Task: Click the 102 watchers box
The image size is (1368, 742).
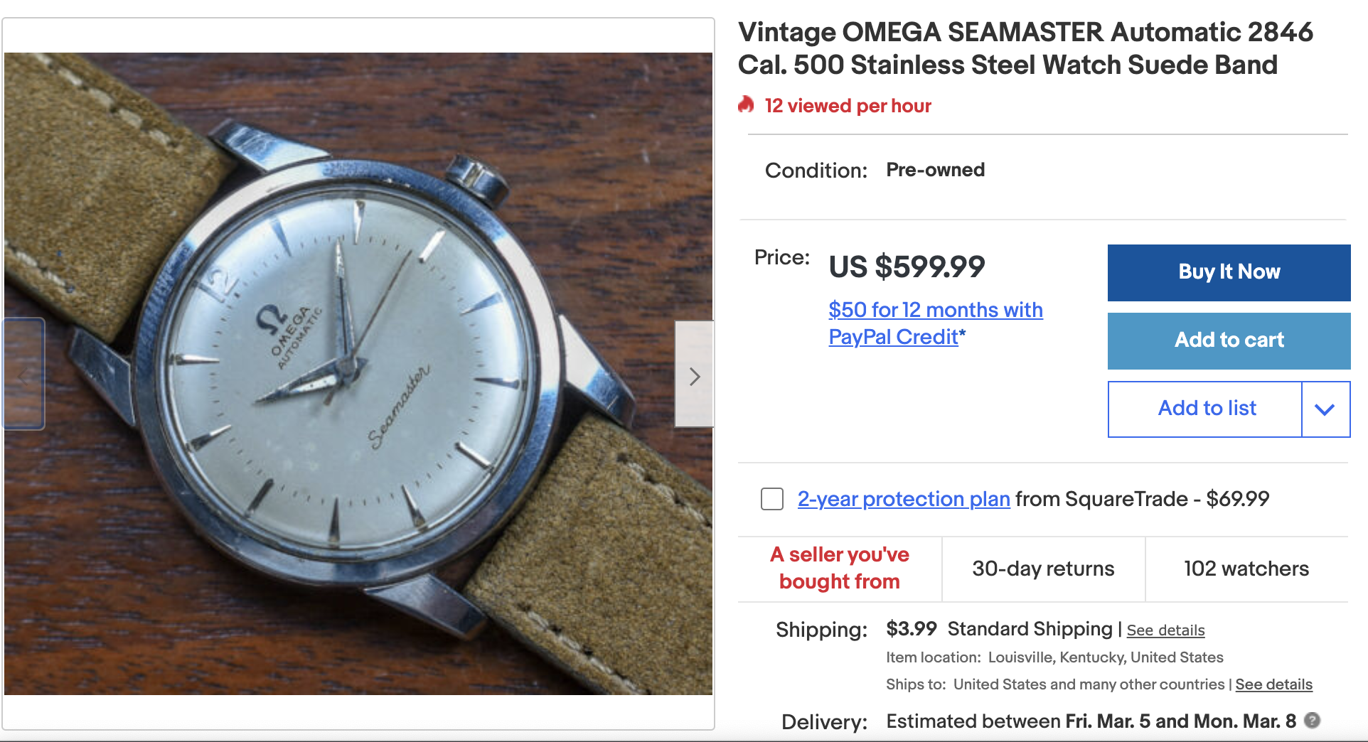Action: [1246, 569]
